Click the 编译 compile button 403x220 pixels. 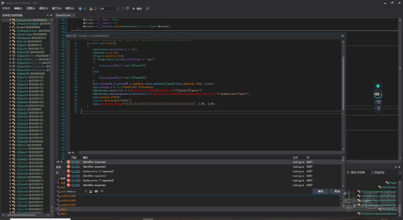[x=320, y=191]
